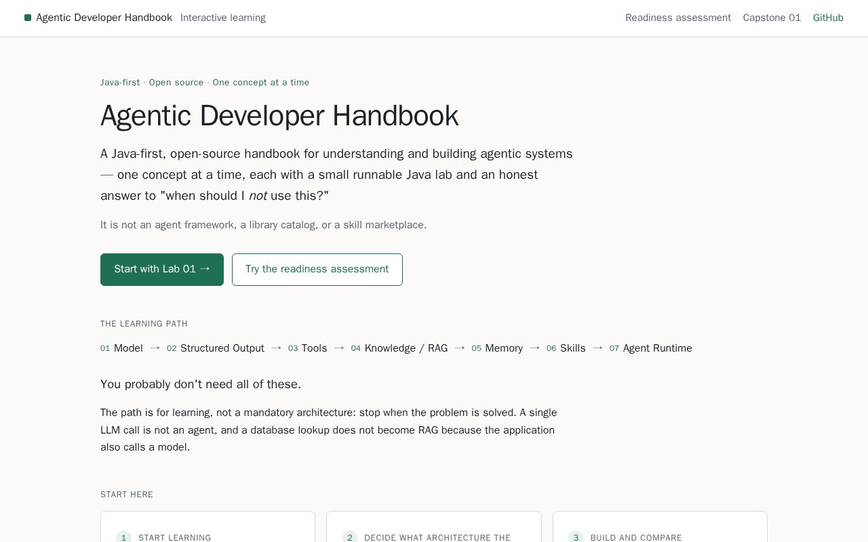Click 'You probably don't need all of these.'
This screenshot has width=868, height=542.
(201, 384)
